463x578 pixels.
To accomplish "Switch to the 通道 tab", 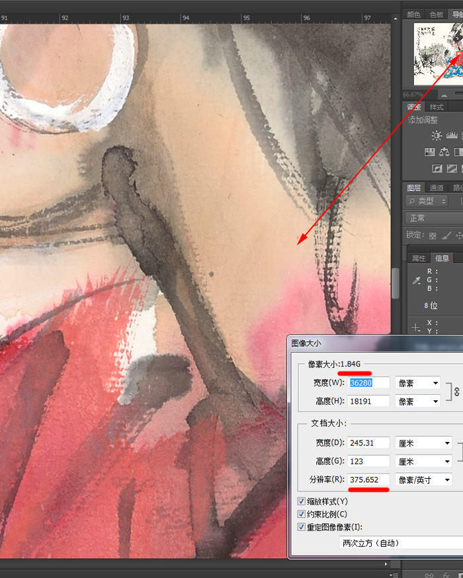I will (x=437, y=188).
